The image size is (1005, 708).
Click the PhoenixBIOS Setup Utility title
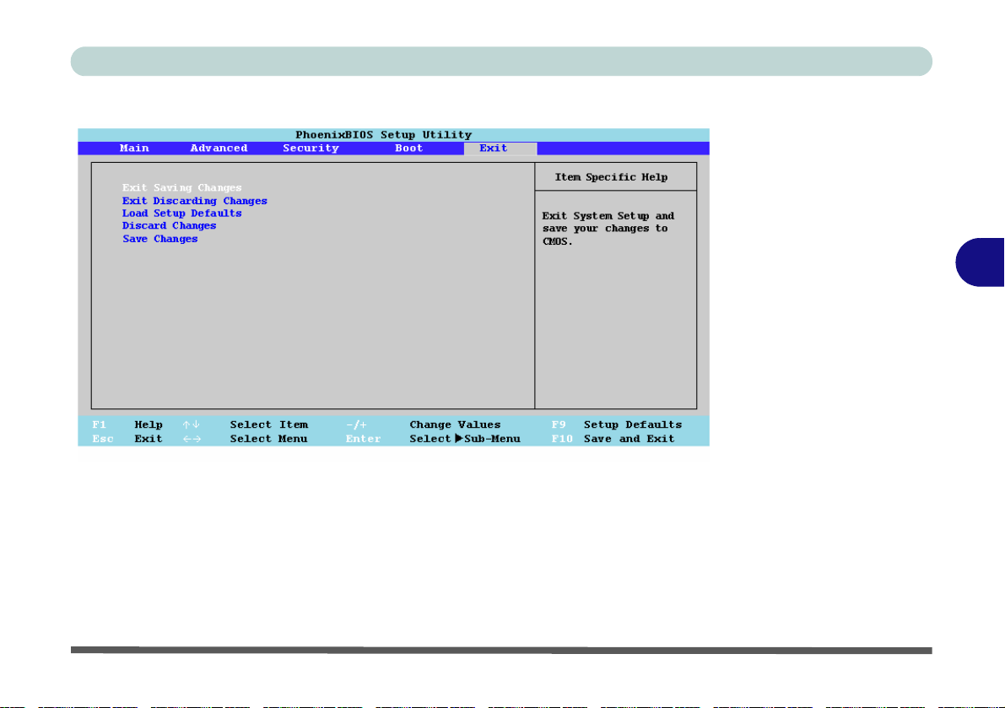[x=383, y=134]
